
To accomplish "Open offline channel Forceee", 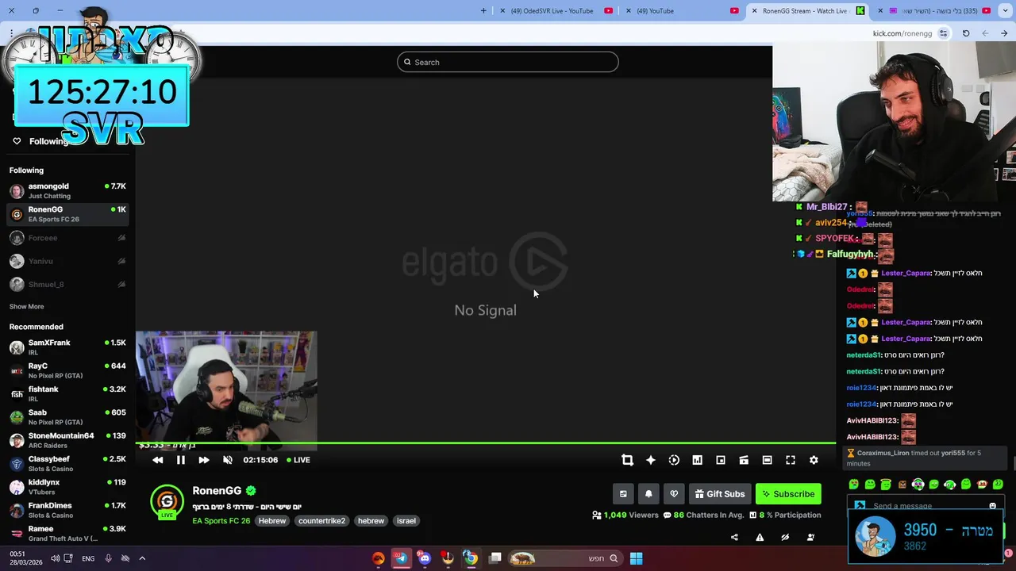I will [67, 238].
